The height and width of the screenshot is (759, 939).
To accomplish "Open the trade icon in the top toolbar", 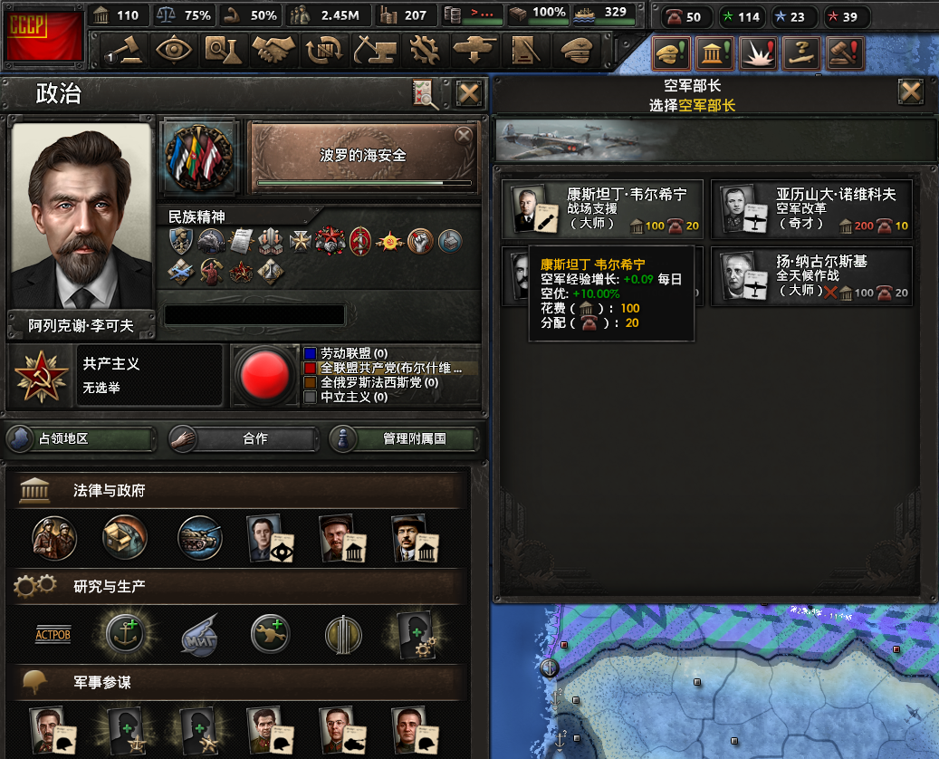I will 323,50.
